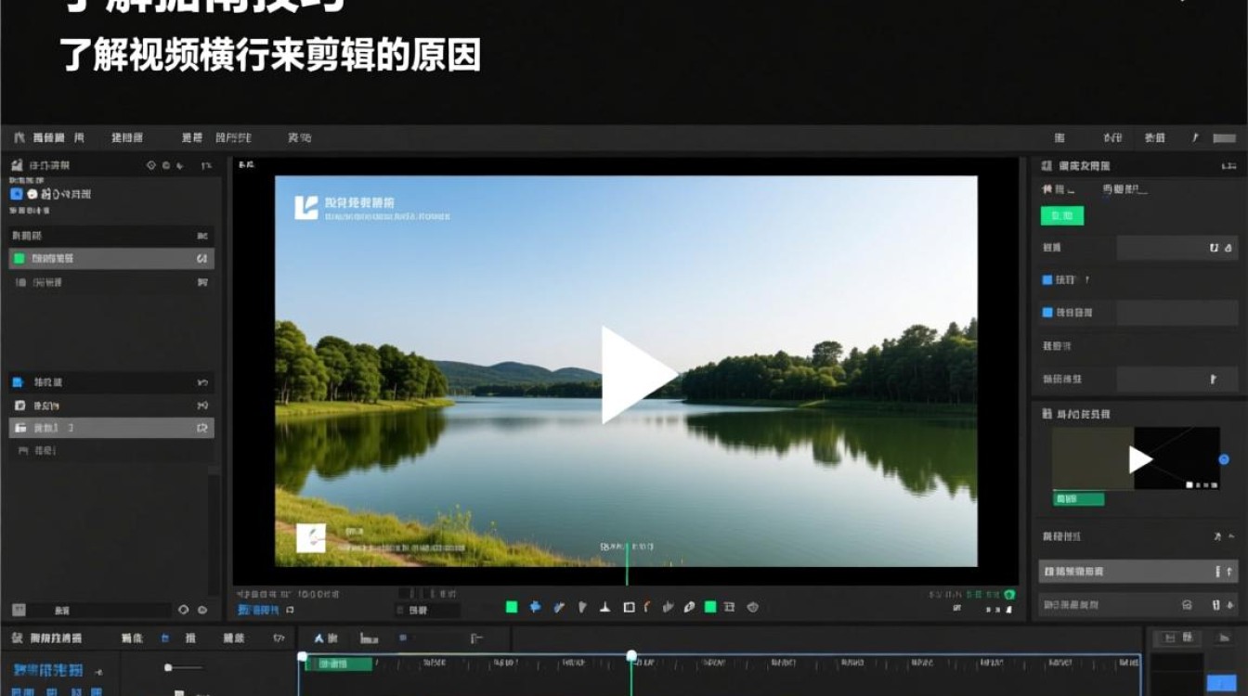
Task: Select the highlighted left panel row with the green square icon
Action: click(x=111, y=259)
